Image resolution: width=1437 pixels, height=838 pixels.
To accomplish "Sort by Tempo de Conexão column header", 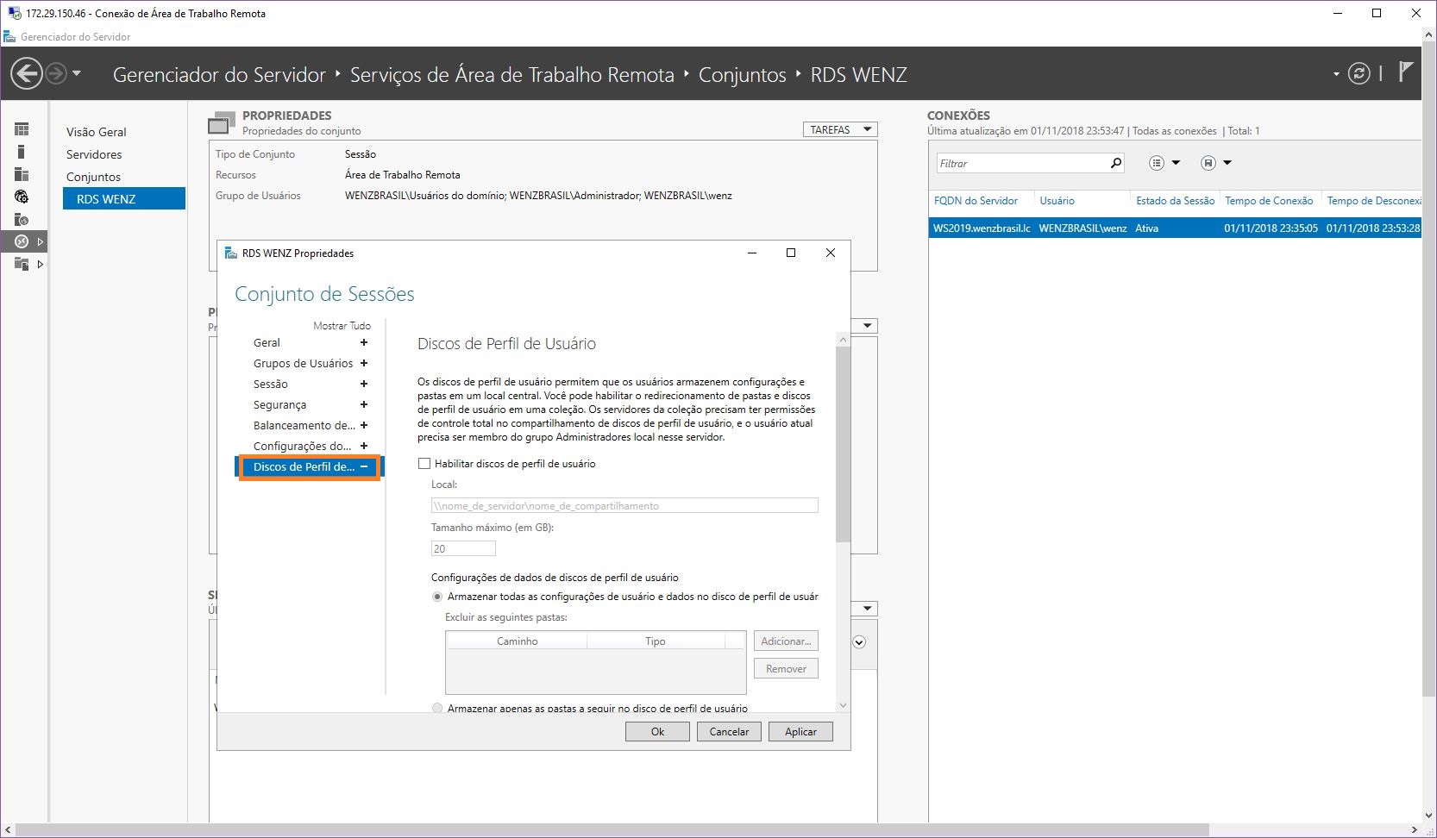I will tap(1269, 200).
